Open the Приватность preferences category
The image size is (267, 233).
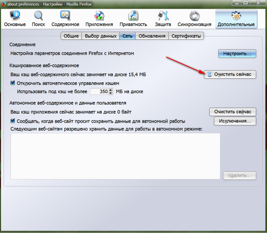133,19
